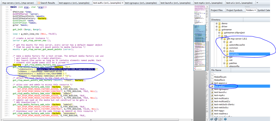Image resolution: width=276 pixels, height=121 pixels.
Task: Open the gear settings in Folders panel
Action: coord(225,119)
